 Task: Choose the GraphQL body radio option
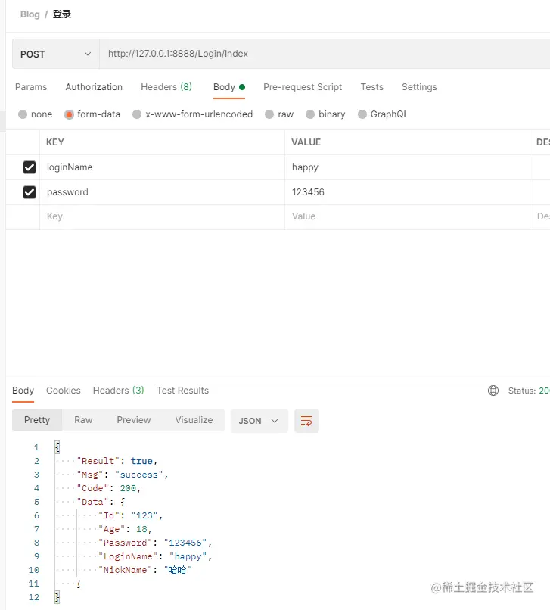[x=362, y=114]
